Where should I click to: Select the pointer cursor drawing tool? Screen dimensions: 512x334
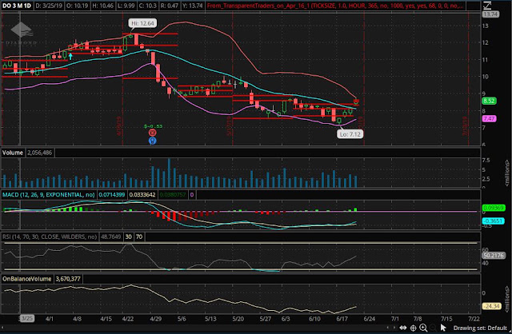(443, 328)
